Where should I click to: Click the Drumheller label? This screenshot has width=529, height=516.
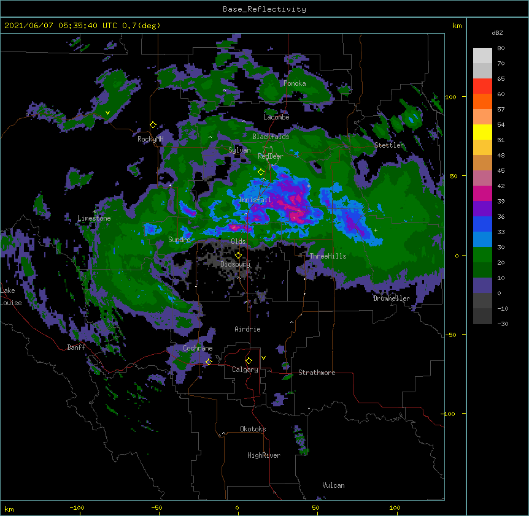point(392,298)
